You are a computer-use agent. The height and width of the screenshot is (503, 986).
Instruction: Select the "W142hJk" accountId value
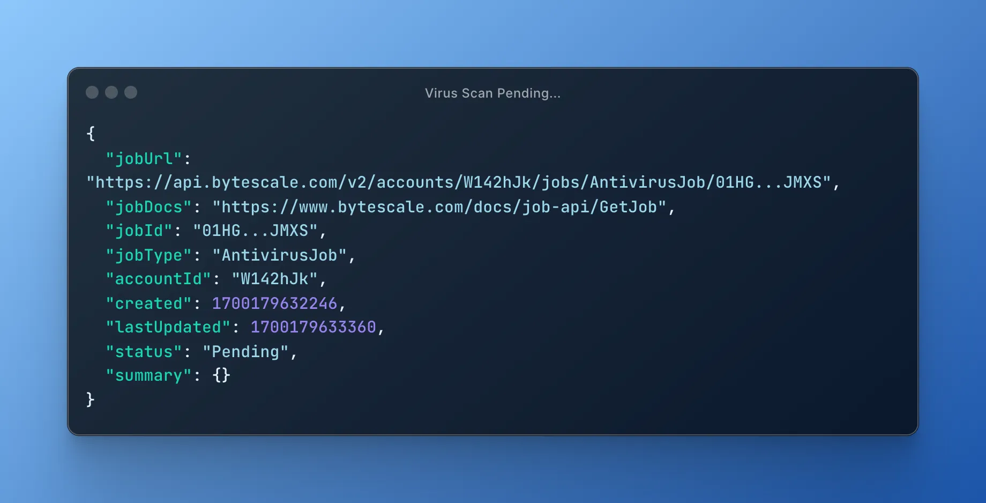(274, 279)
